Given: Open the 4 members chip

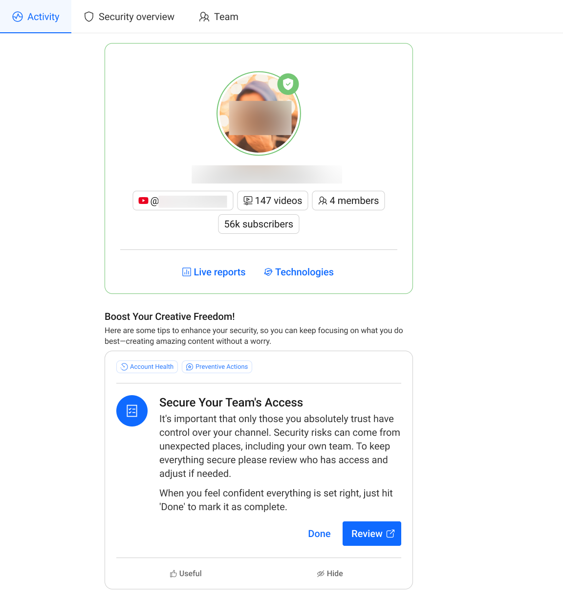Looking at the screenshot, I should click(x=348, y=201).
